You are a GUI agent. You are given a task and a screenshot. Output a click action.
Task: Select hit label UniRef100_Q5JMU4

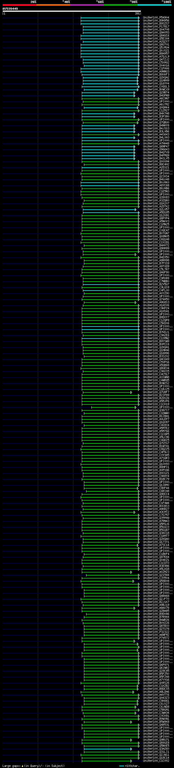pyautogui.click(x=156, y=48)
